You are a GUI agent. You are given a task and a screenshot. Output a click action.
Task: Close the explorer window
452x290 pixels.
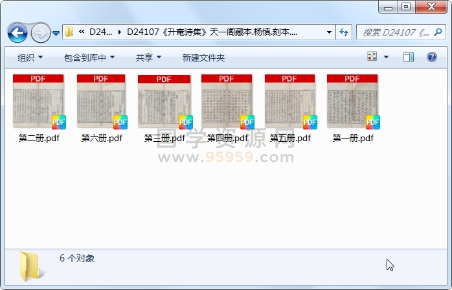[x=431, y=7]
